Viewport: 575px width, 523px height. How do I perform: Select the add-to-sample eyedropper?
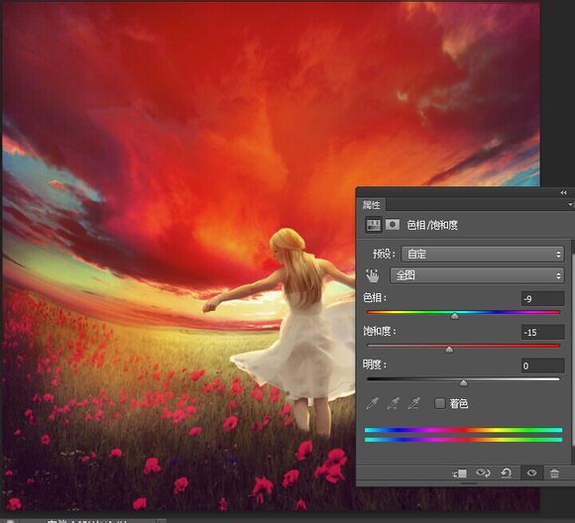click(393, 403)
